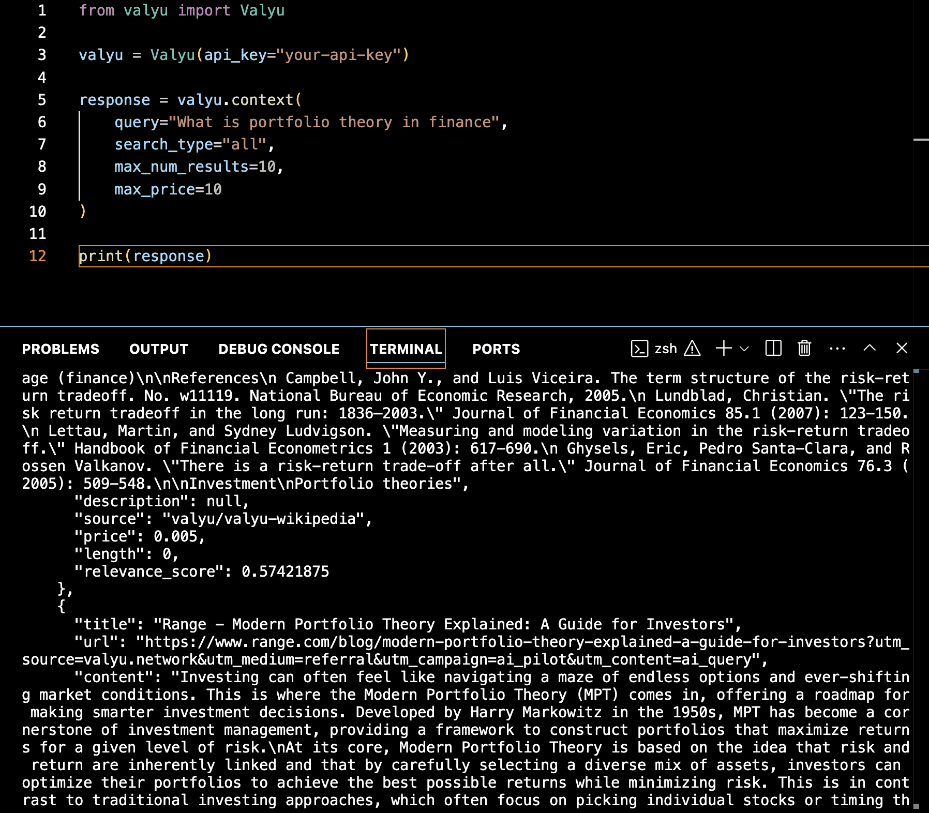Create a new terminal with plus icon
Image resolution: width=929 pixels, height=813 pixels.
pos(724,348)
